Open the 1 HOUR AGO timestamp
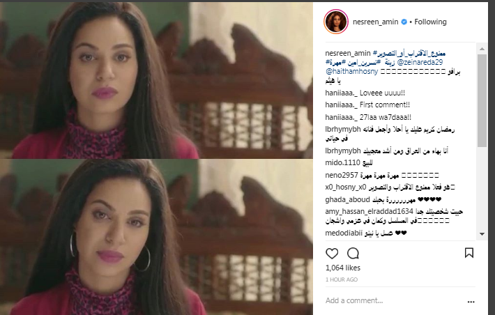Image resolution: width=495 pixels, height=315 pixels. (x=341, y=279)
